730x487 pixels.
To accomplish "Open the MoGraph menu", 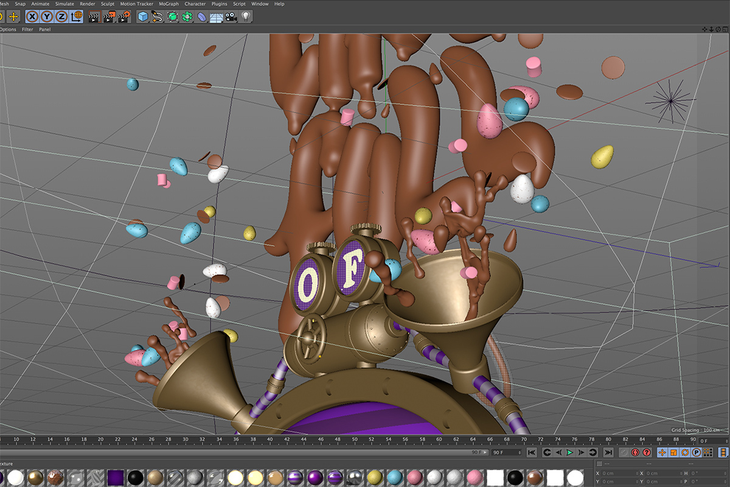I will 169,4.
